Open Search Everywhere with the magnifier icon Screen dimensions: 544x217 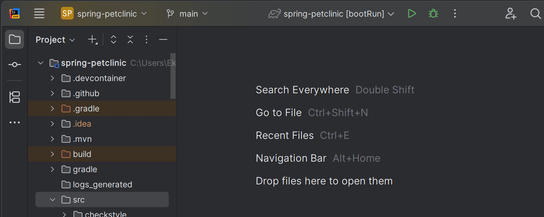(536, 14)
